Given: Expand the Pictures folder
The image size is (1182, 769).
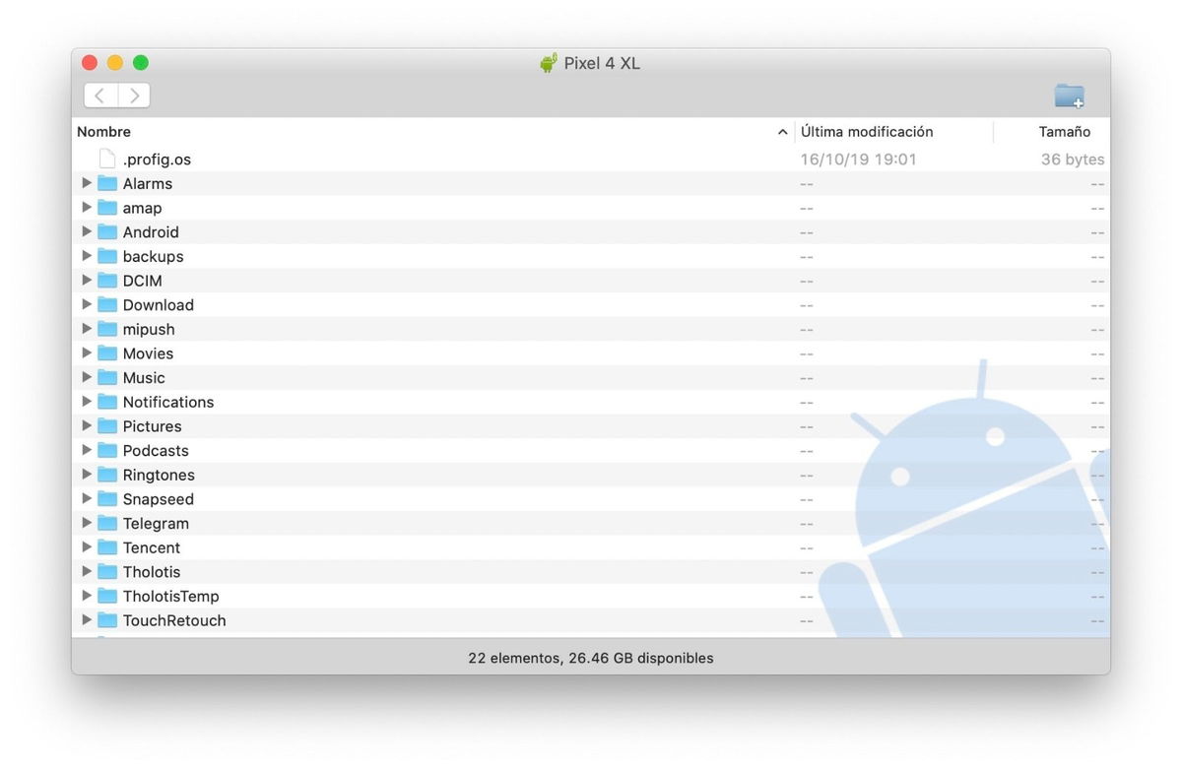Looking at the screenshot, I should point(87,425).
